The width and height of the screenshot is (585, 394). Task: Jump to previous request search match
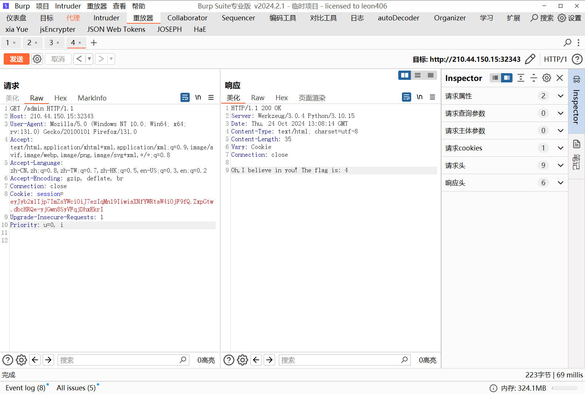35,360
